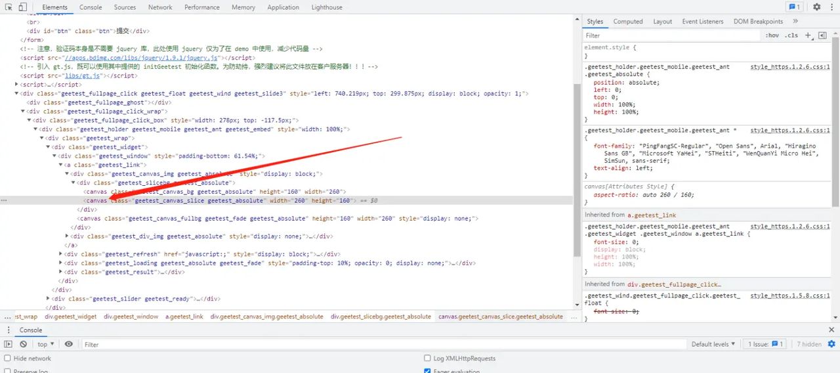840x373 pixels.
Task: Click the a.geetest_link inherited-from link
Action: [652, 215]
